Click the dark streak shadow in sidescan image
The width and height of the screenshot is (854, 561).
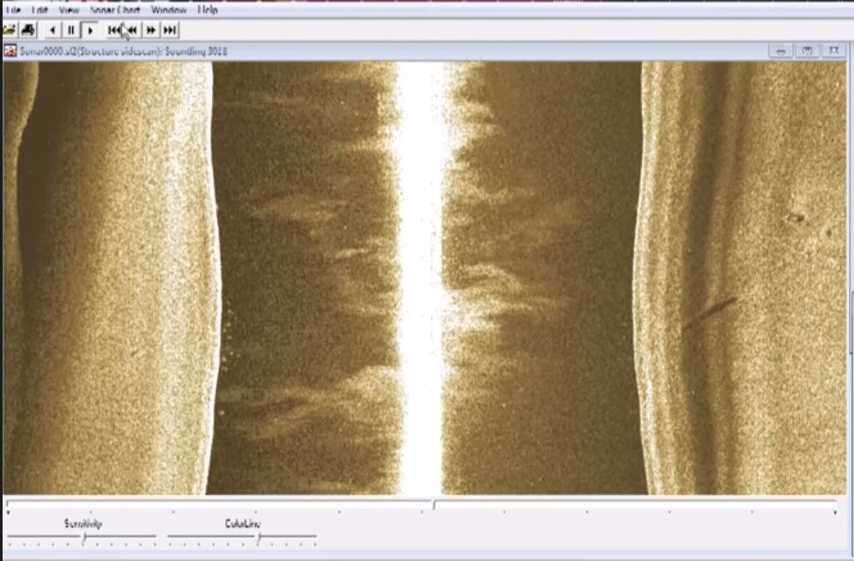(x=710, y=312)
